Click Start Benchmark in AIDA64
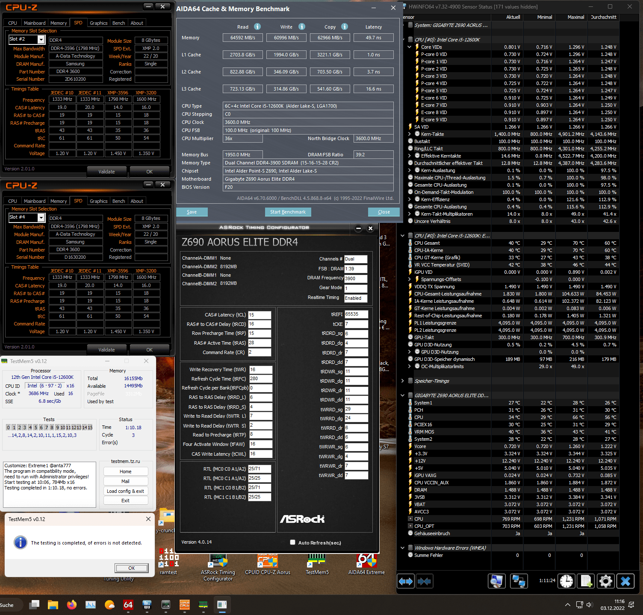Screen dimensions: 643x615 (288, 212)
